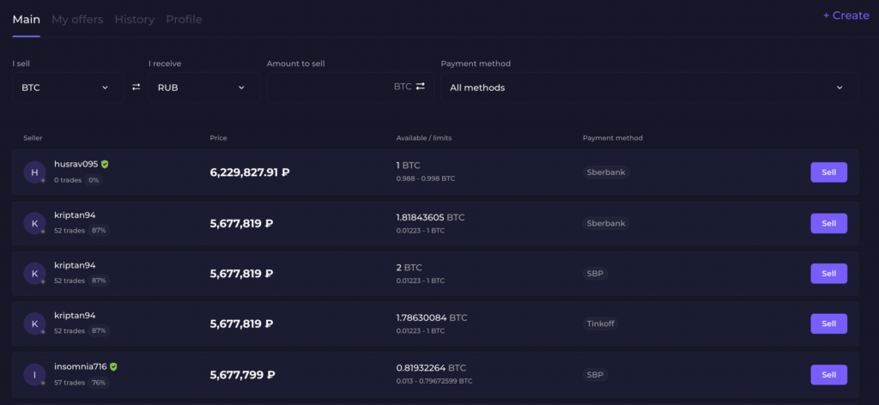879x405 pixels.
Task: Sell on kriptan94's 2 BTC SBP offer
Action: [x=828, y=274]
